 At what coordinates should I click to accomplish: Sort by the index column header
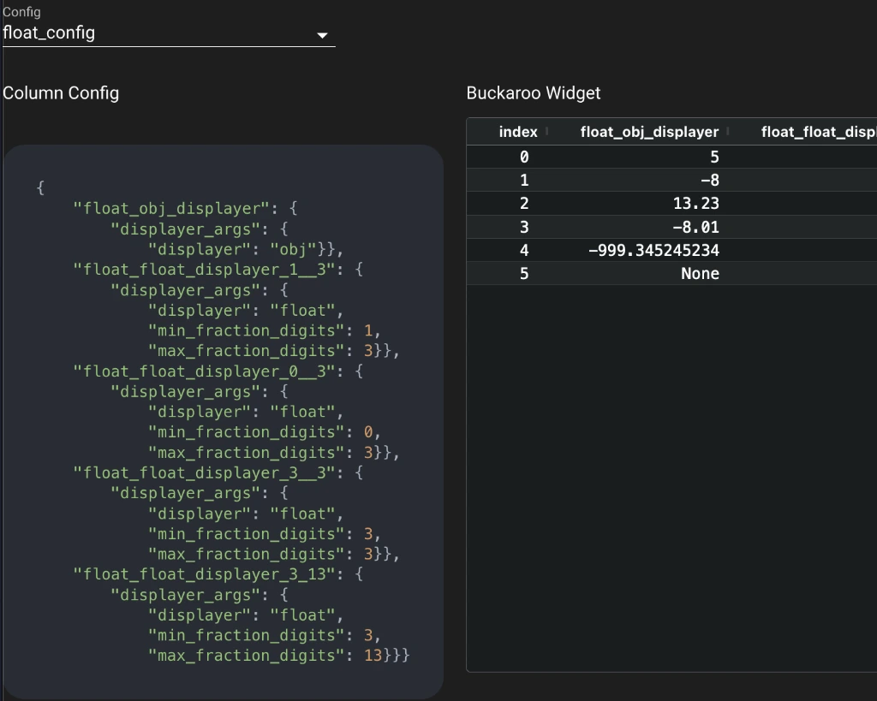click(x=517, y=132)
